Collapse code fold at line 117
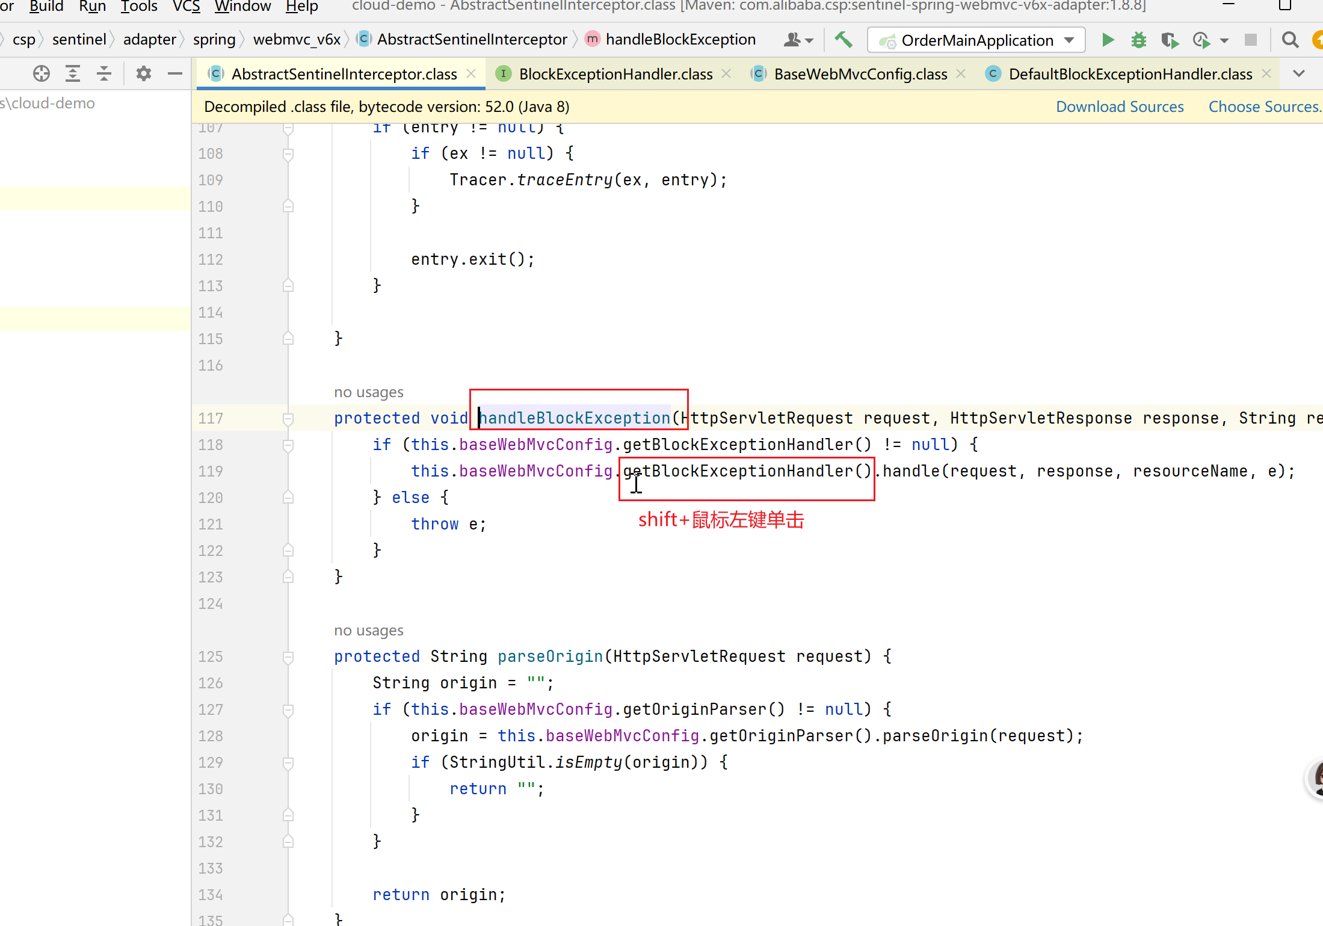 [x=288, y=418]
